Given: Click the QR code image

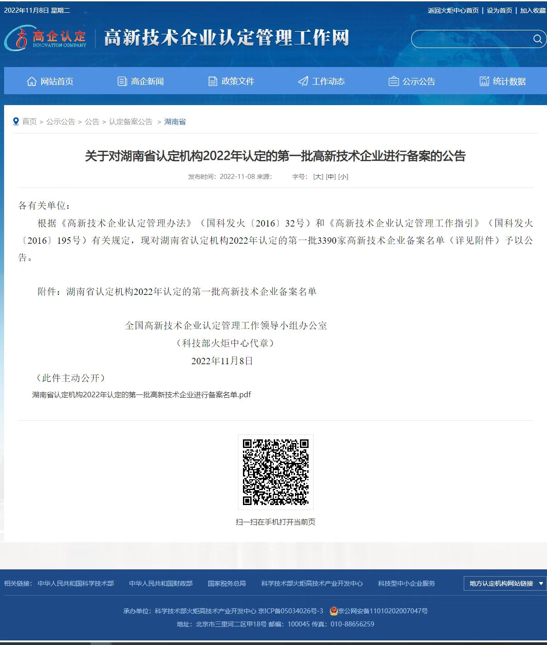Looking at the screenshot, I should 276,472.
